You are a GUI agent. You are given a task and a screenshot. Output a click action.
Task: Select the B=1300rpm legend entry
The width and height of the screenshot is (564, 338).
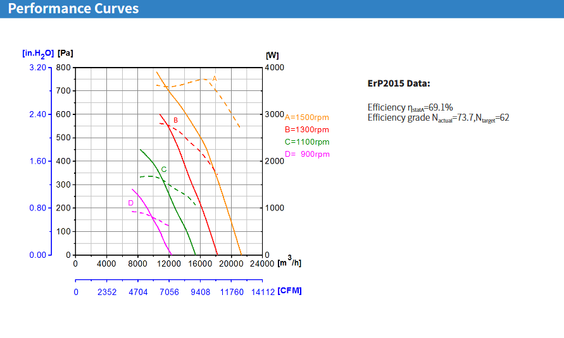point(307,129)
